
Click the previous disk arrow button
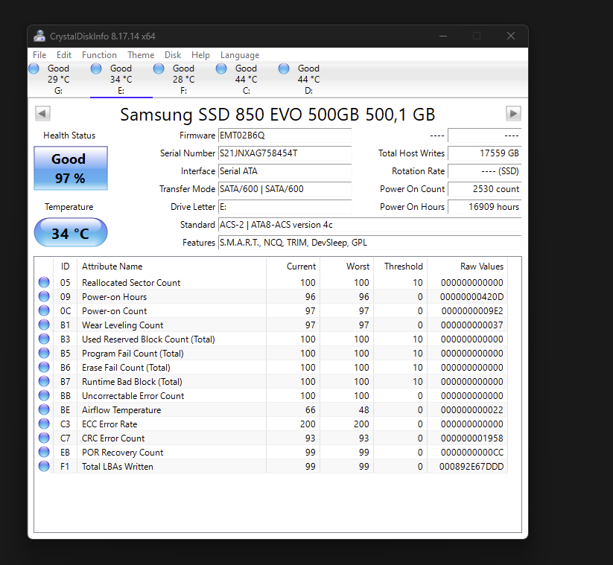click(x=42, y=114)
